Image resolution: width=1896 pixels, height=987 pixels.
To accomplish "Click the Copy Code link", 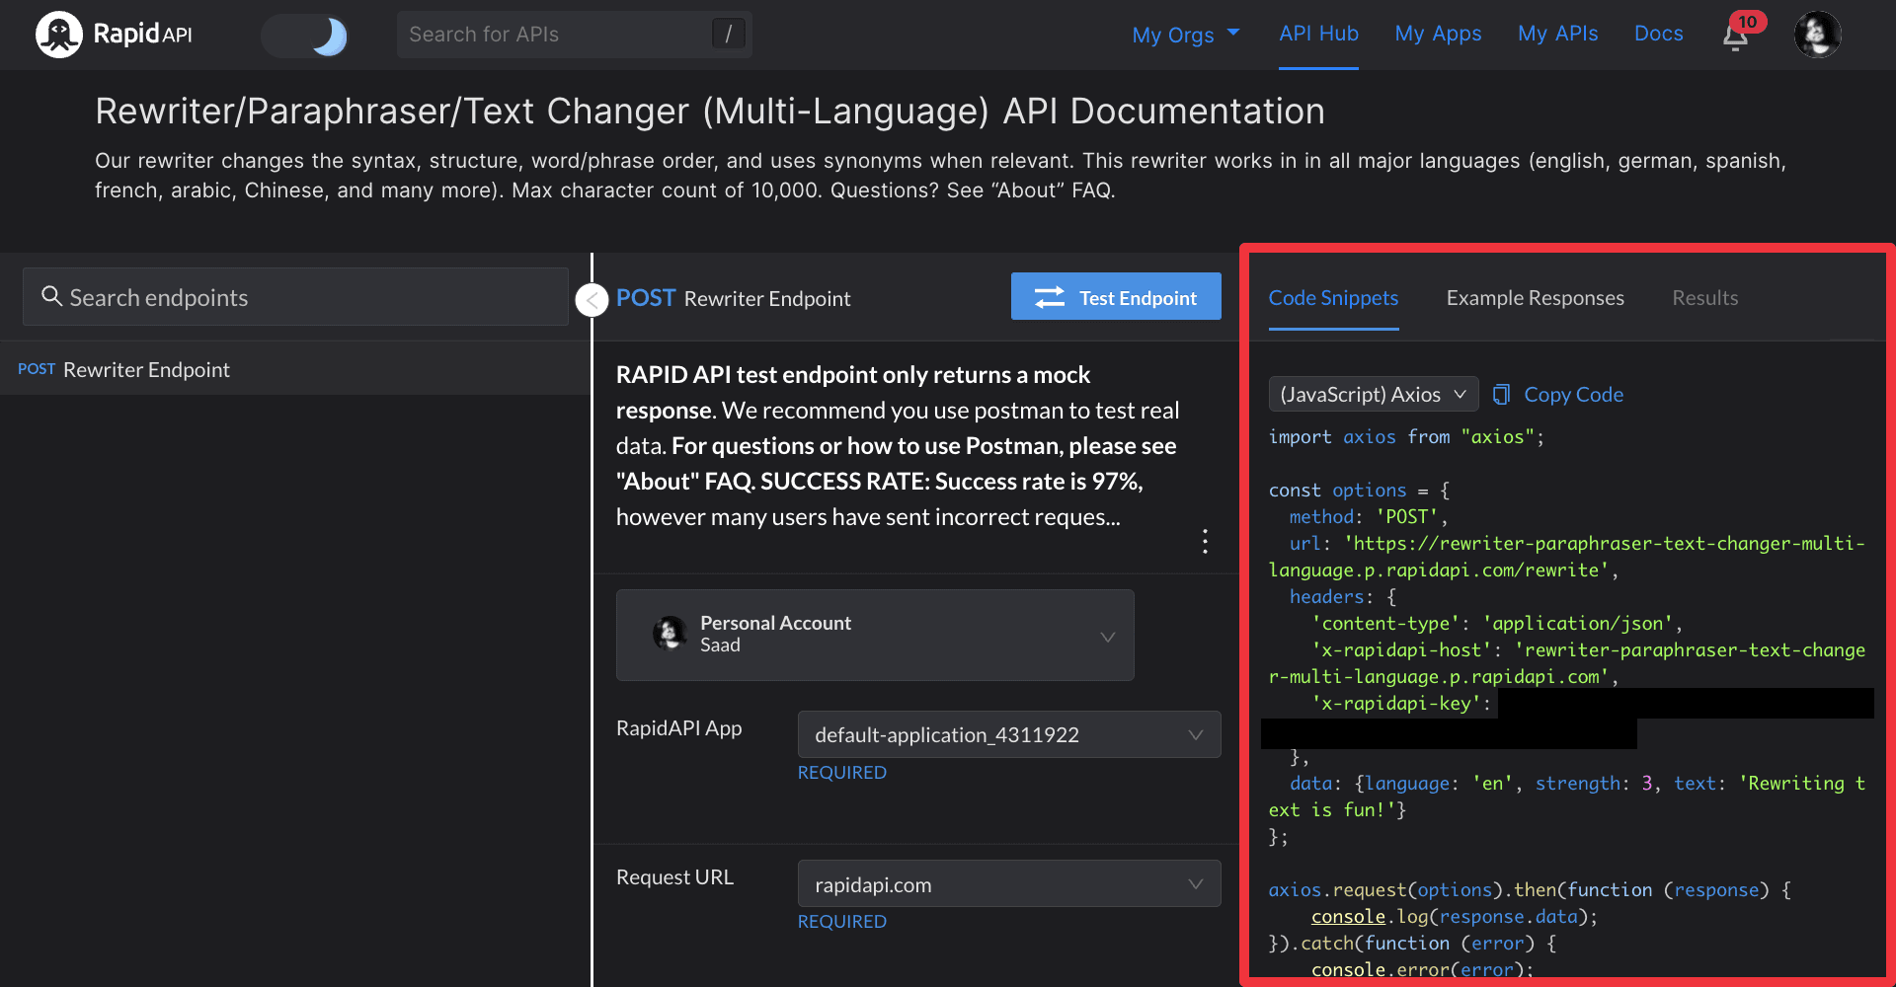I will click(x=1573, y=395).
